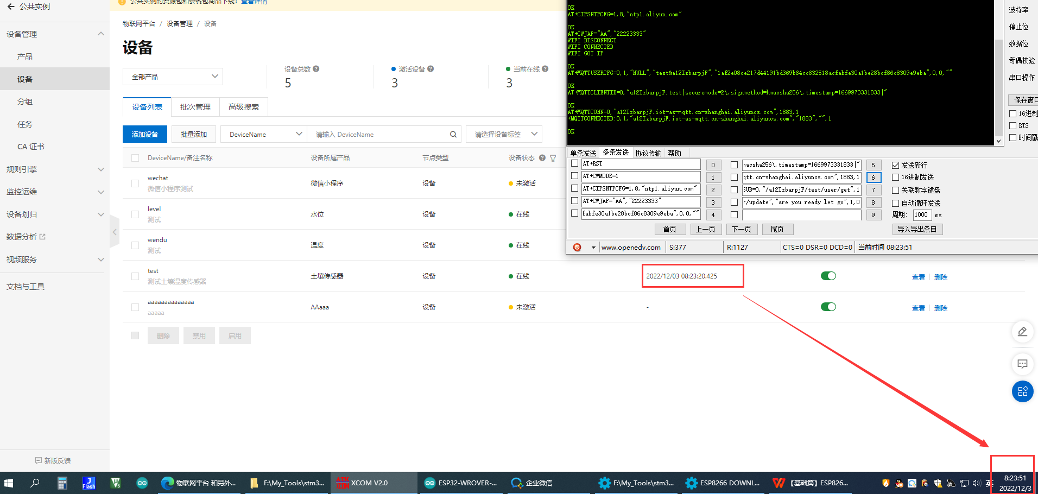Open the DeviceName search type dropdown
This screenshot has width=1038, height=494.
[264, 134]
